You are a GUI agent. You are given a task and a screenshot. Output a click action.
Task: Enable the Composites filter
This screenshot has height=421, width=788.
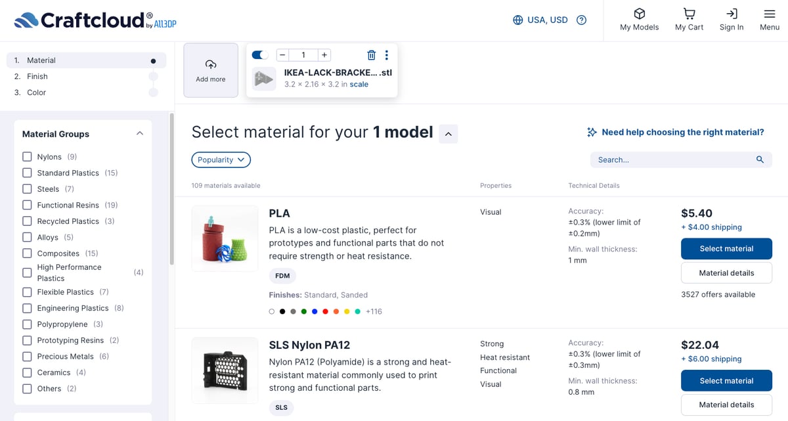click(27, 254)
